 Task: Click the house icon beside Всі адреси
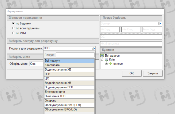[102, 55]
